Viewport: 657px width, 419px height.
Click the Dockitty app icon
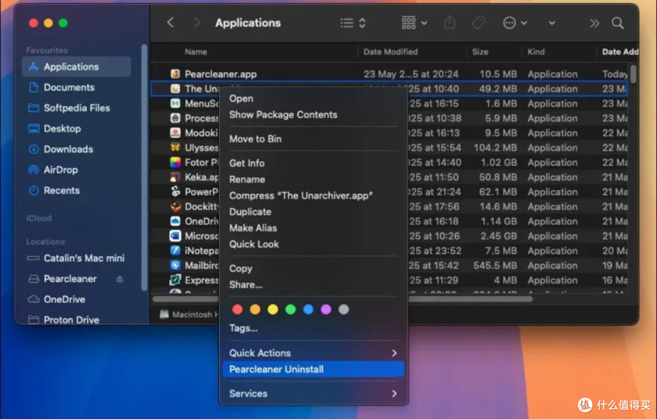tap(175, 206)
